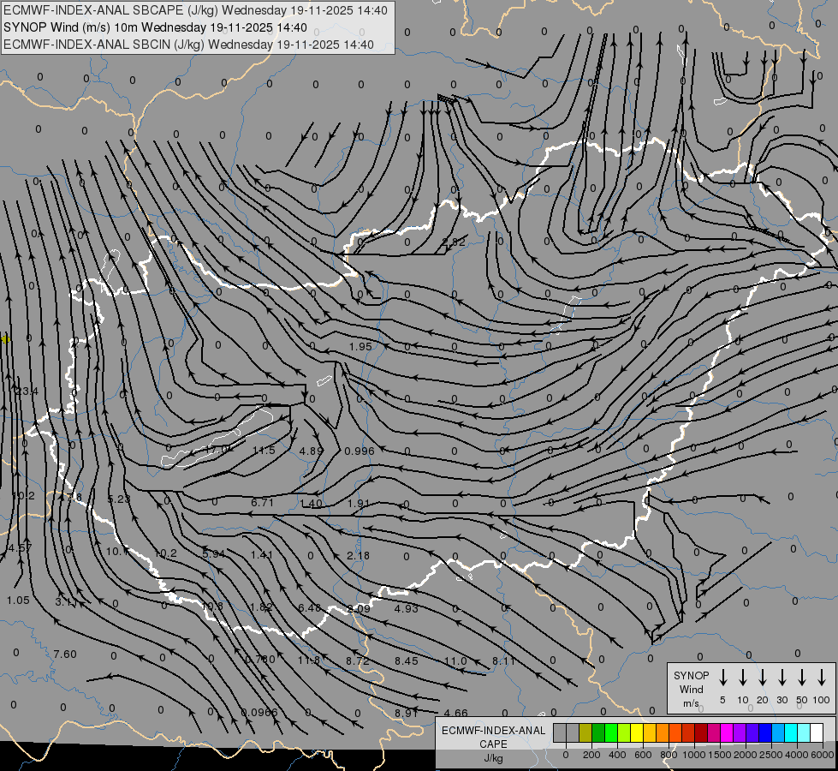This screenshot has width=838, height=771.
Task: Click the CAPE value 4.93 on map
Action: (407, 608)
